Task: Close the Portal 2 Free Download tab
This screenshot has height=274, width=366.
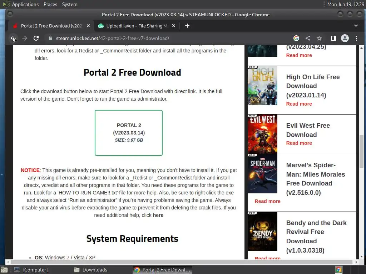Action: click(88, 26)
